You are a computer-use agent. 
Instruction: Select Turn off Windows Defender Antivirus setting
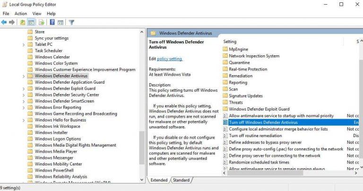263,122
